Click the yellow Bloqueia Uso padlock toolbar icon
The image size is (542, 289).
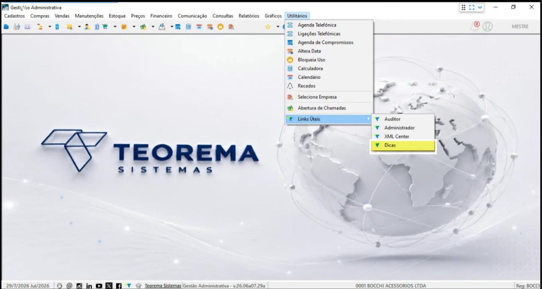220,27
